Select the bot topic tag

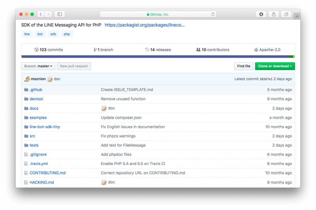[x=40, y=34]
